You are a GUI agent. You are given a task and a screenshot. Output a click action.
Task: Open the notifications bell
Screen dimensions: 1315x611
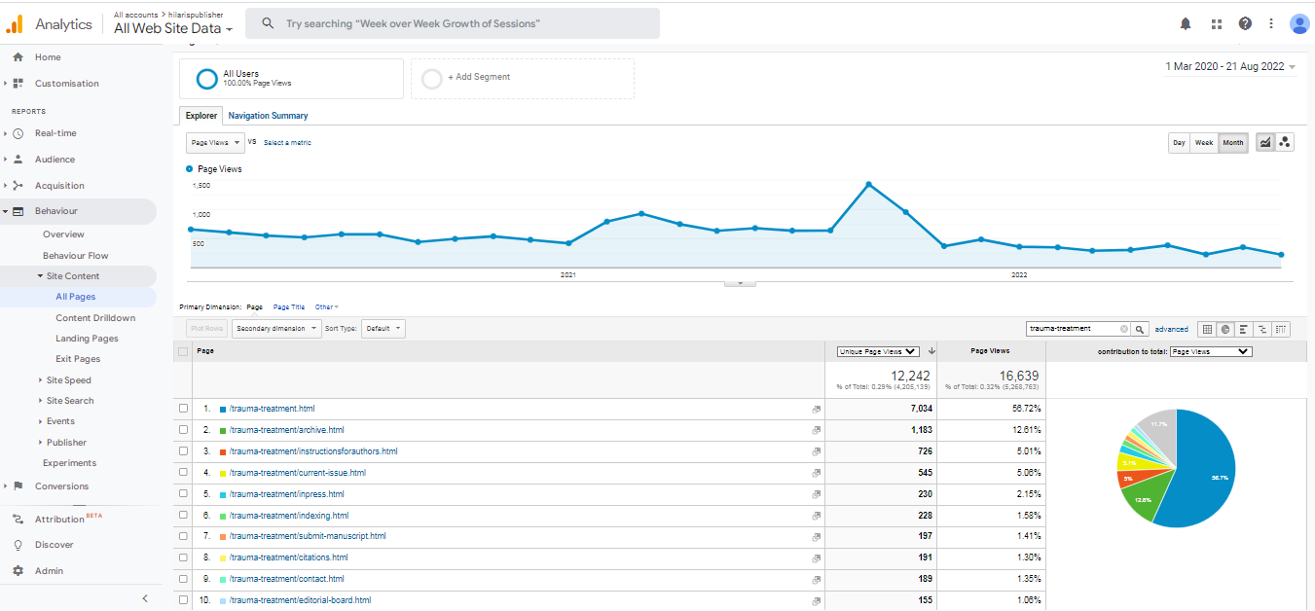point(1186,24)
